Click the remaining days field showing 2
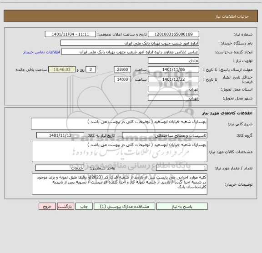Image resolution: width=262 pixels, height=253 pixels. (91, 69)
